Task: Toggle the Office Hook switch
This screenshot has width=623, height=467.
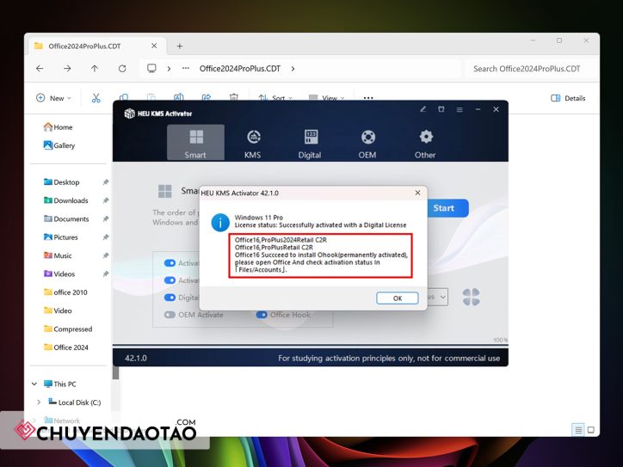Action: (x=262, y=315)
